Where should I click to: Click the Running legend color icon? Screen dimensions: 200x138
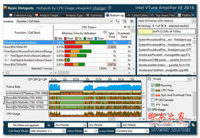(x=158, y=85)
